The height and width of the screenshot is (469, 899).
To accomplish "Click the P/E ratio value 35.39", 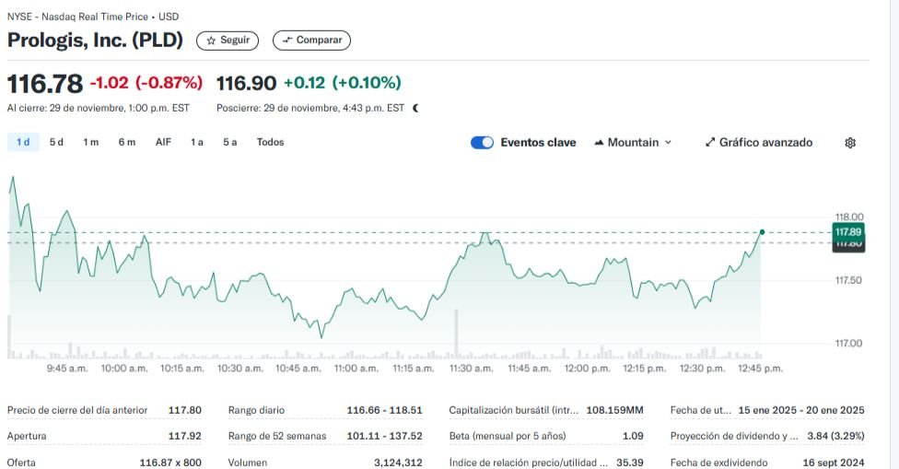I will (629, 463).
